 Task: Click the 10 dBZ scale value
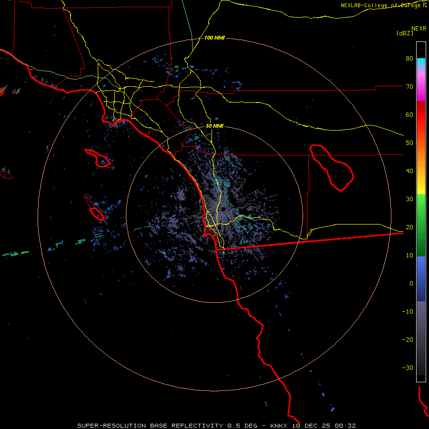pyautogui.click(x=409, y=255)
